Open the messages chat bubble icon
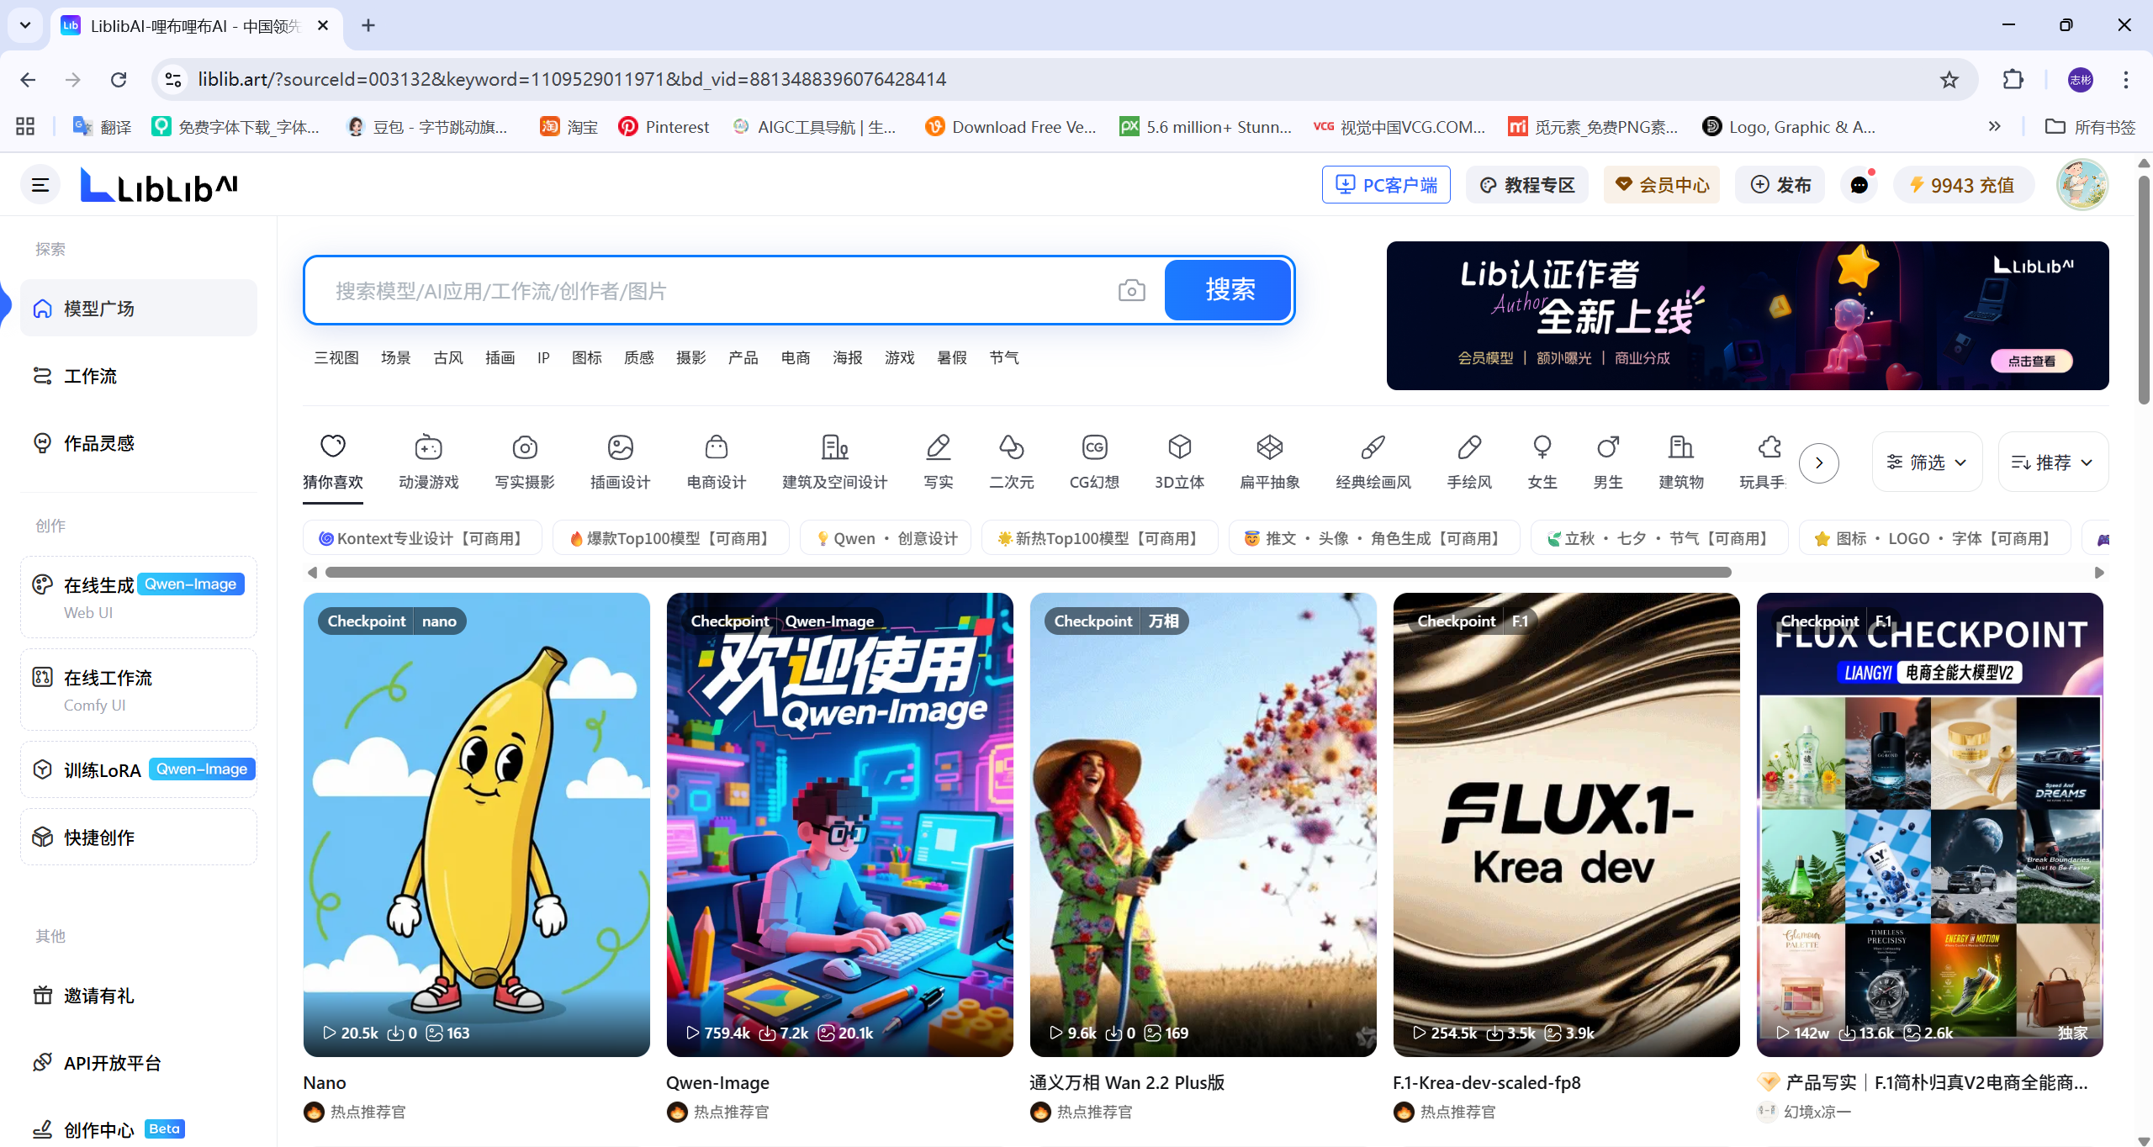Image resolution: width=2153 pixels, height=1147 pixels. tap(1859, 185)
